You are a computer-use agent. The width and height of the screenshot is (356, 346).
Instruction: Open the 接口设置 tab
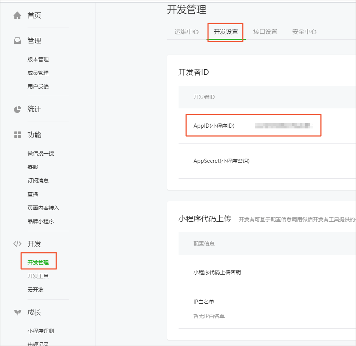pos(265,32)
